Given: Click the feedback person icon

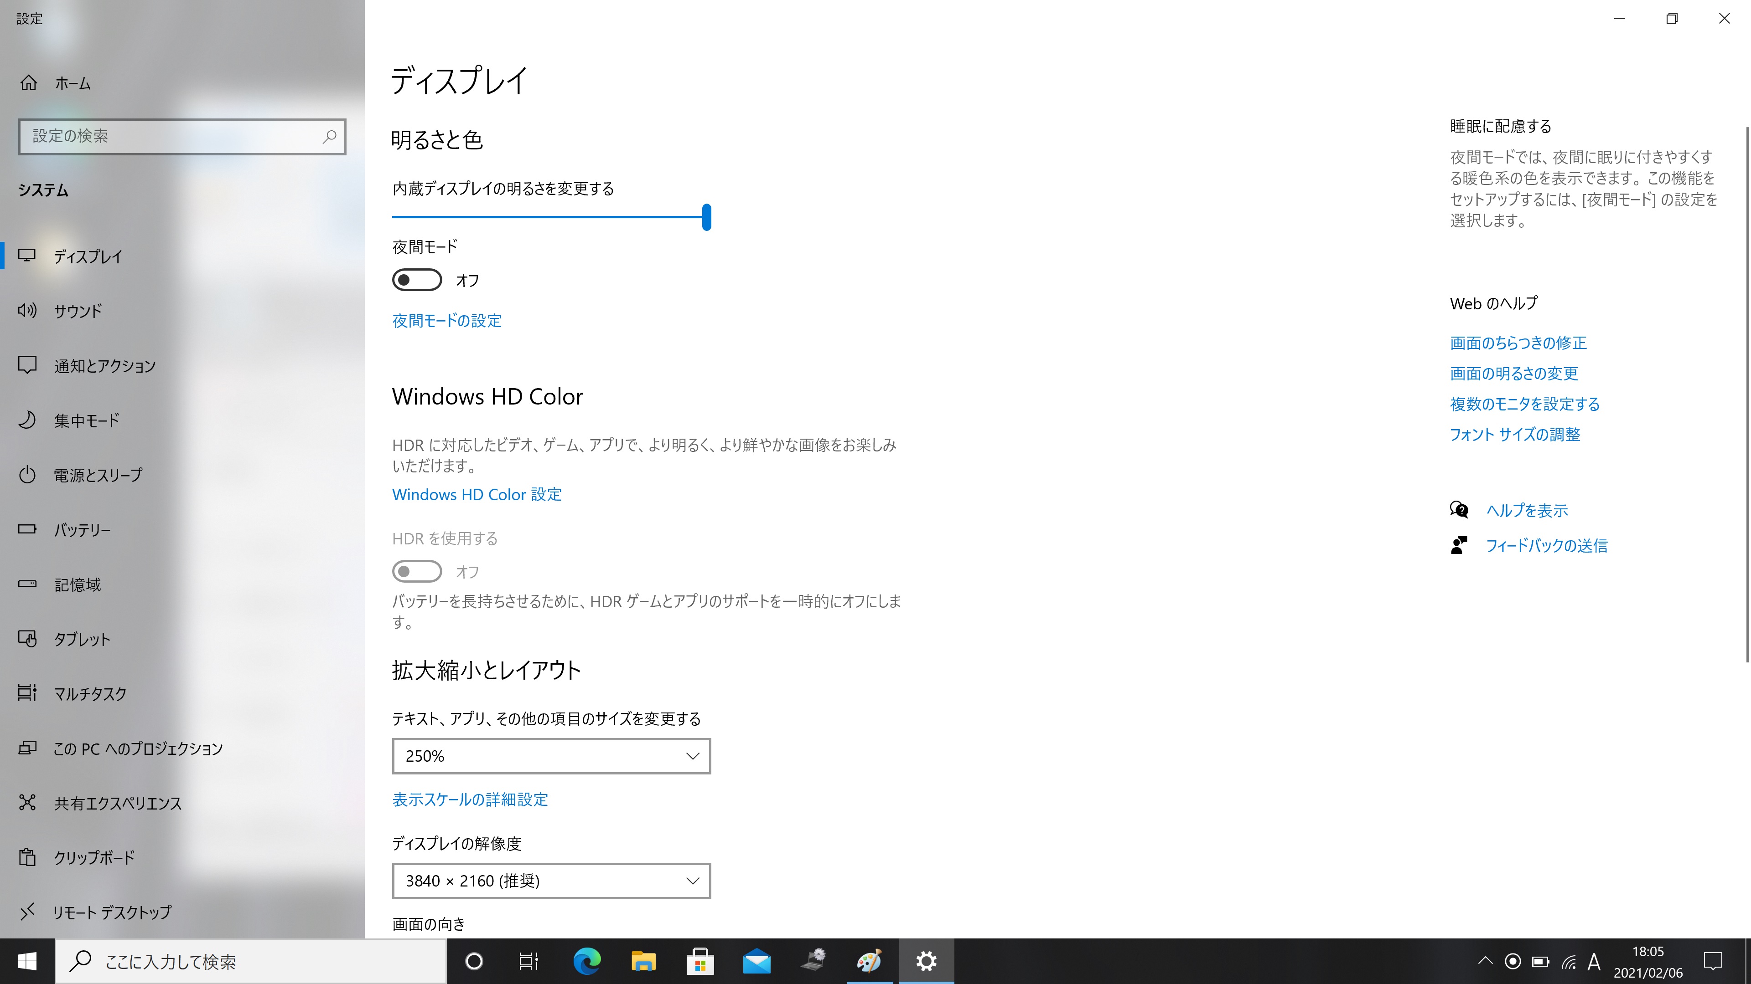Looking at the screenshot, I should pyautogui.click(x=1459, y=545).
